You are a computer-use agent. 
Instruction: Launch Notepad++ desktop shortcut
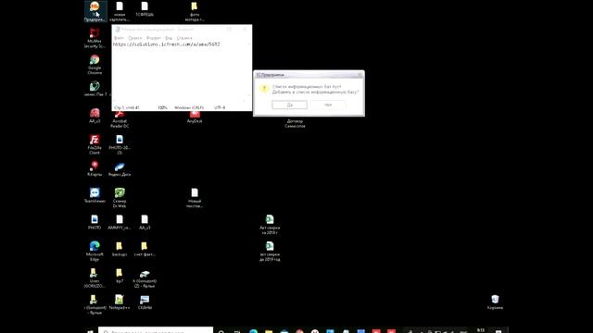click(x=120, y=302)
